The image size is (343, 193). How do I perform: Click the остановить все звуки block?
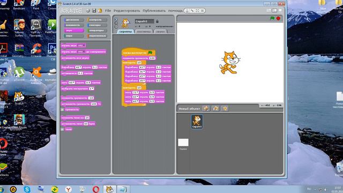click(75, 58)
